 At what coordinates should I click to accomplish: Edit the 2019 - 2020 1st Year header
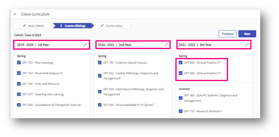[85, 45]
